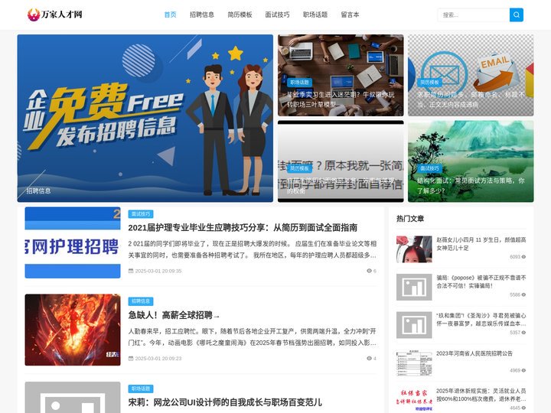Open the 面试技巧 nav menu
551x413 pixels.
click(x=277, y=15)
